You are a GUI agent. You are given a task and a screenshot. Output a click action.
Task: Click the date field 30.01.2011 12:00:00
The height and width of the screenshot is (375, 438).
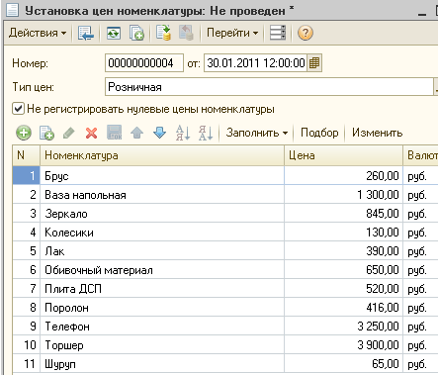[x=255, y=62]
